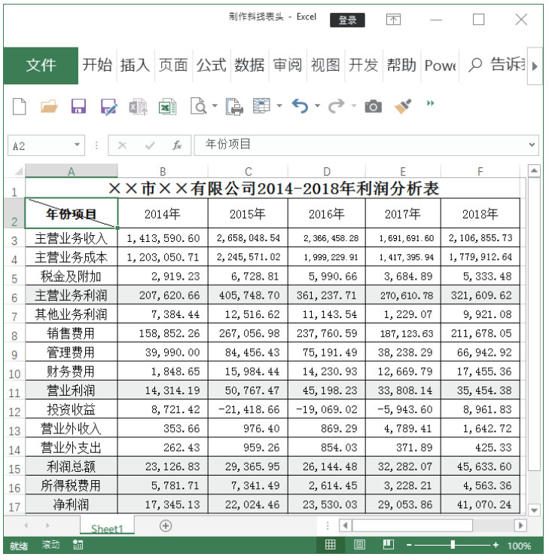This screenshot has height=560, width=549.
Task: Click the Save As icon with pencil
Action: pyautogui.click(x=108, y=106)
